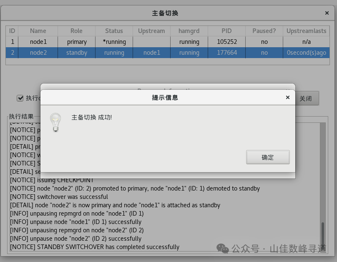Click the 确定 button in the dialog
The width and height of the screenshot is (337, 262).
coord(268,157)
